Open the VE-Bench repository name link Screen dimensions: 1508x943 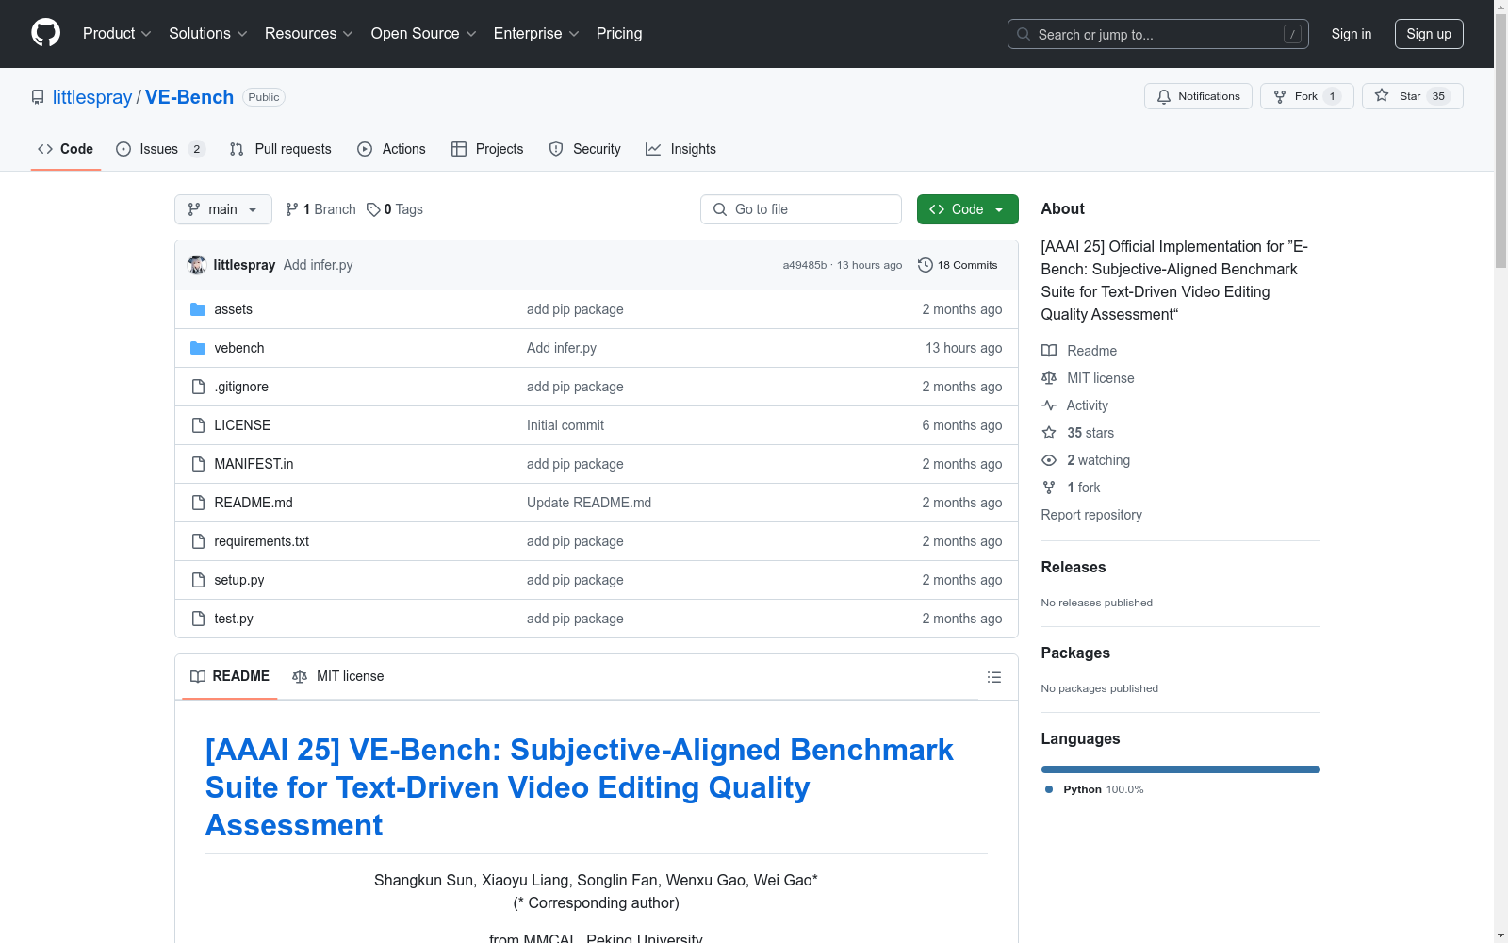pyautogui.click(x=189, y=97)
